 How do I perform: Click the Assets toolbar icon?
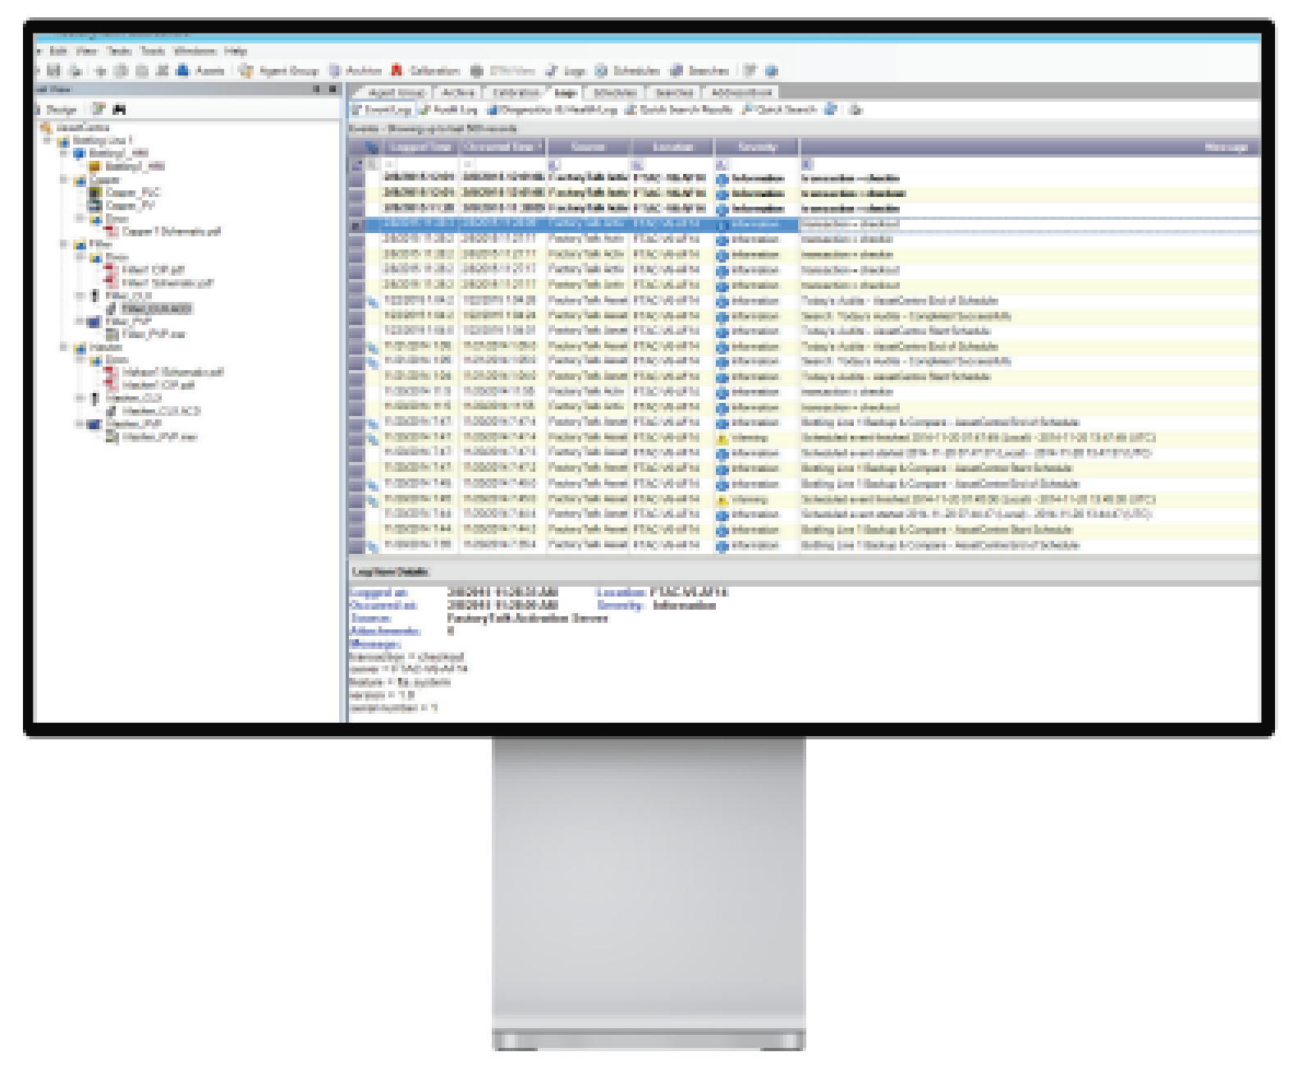coord(183,71)
